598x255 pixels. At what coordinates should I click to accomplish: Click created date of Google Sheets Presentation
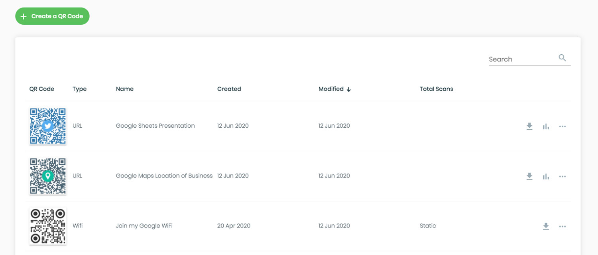[233, 126]
